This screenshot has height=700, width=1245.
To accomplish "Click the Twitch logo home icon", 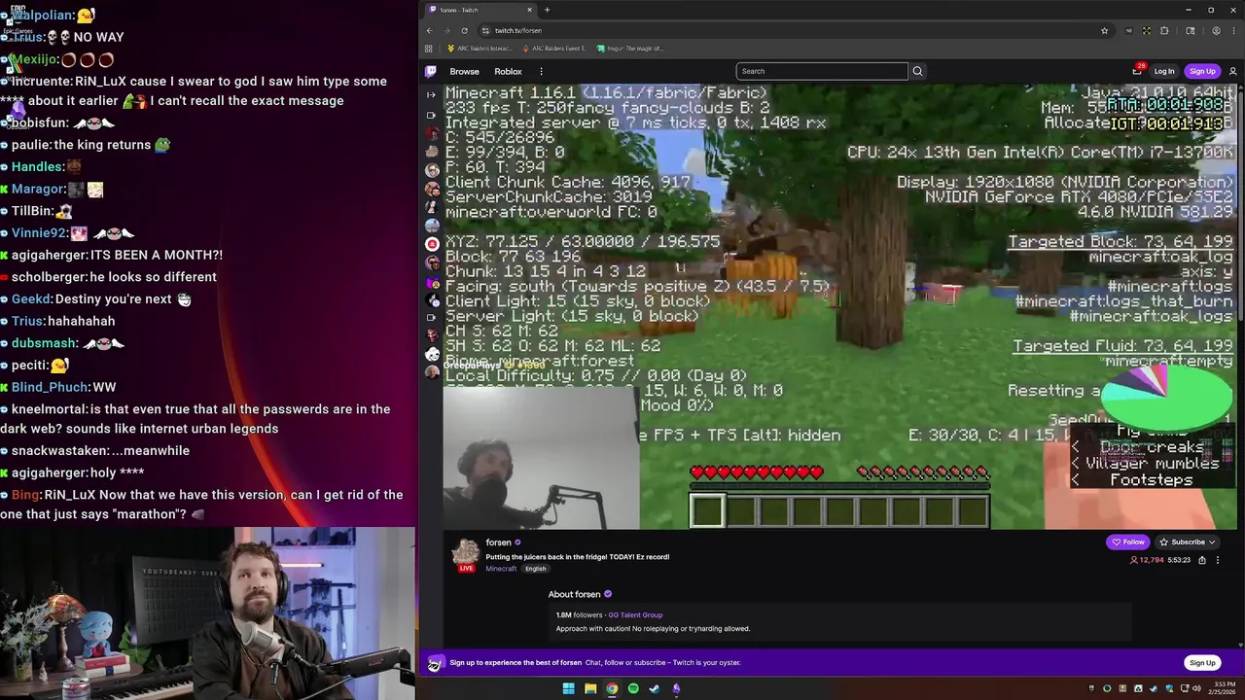I will [431, 71].
